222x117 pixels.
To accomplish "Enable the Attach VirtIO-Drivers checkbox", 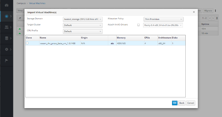I will click(x=138, y=25).
